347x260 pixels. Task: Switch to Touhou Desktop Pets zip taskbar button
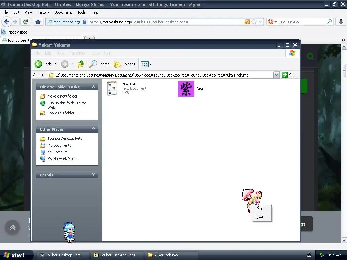tap(117, 255)
